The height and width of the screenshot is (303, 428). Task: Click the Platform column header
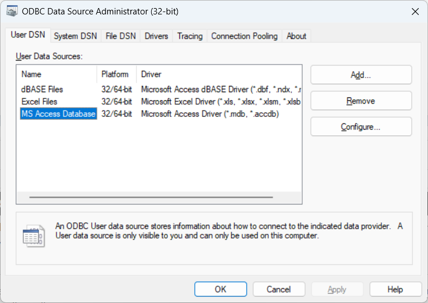coord(117,74)
